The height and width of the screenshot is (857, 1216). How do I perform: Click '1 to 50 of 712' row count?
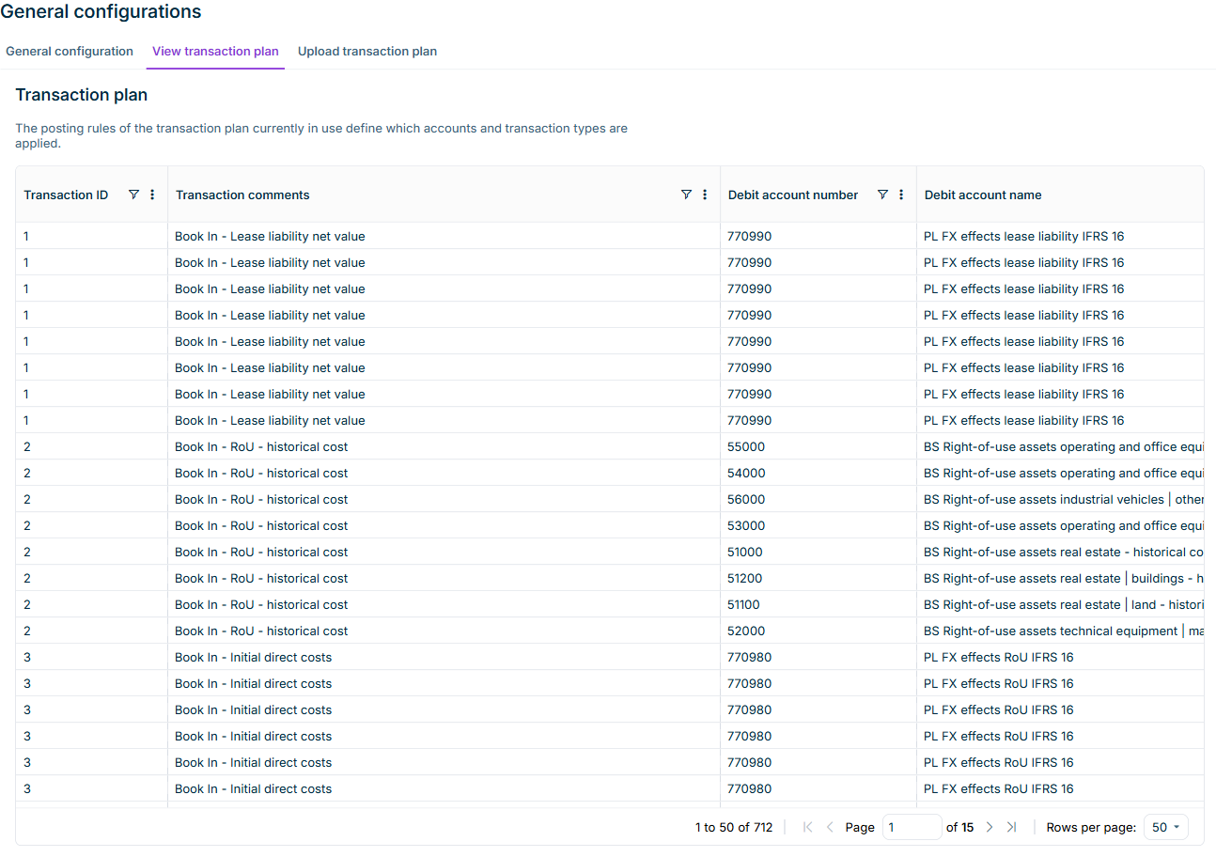pos(734,827)
